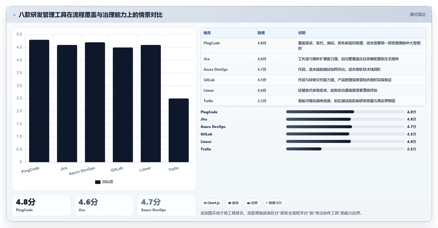Viewport: 438px width, 228px height.
Task: Click the GitLab progress bar
Action: pyautogui.click(x=345, y=134)
